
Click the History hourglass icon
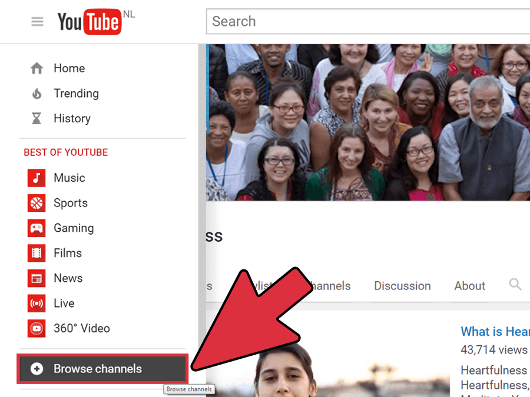pos(37,118)
